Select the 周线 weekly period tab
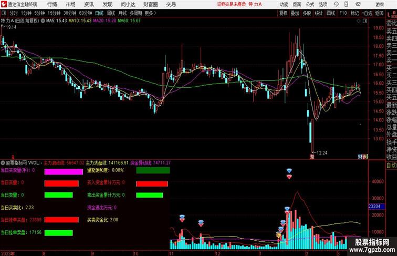The image size is (397, 256). (111, 13)
